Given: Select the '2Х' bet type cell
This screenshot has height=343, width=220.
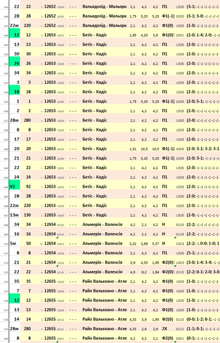Looking at the screenshot, I should pos(165,329).
